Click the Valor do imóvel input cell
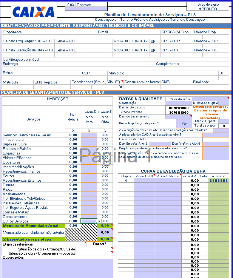The height and width of the screenshot is (278, 233). point(210,99)
